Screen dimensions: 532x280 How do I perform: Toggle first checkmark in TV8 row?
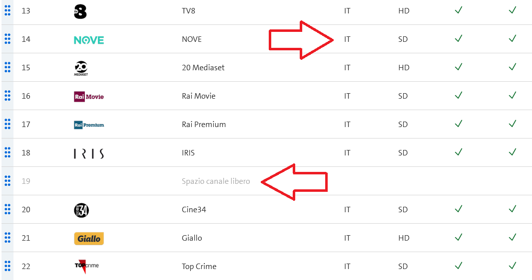459,10
